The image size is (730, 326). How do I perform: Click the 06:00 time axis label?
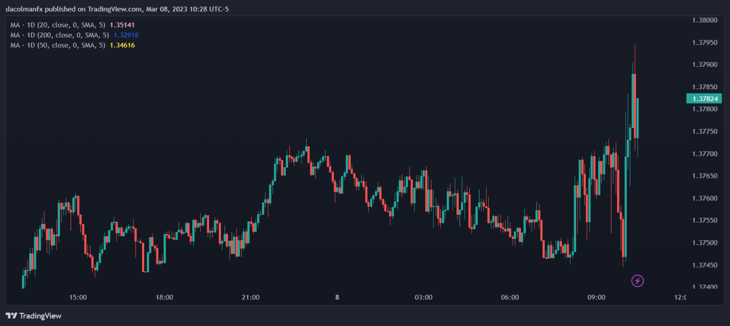[x=510, y=297]
